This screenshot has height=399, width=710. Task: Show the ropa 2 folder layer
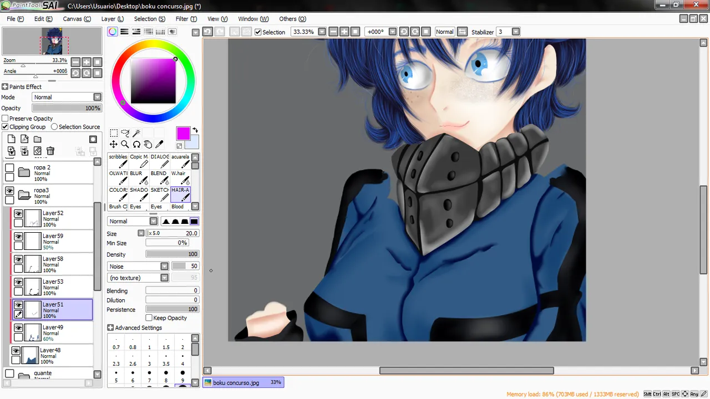coord(9,168)
